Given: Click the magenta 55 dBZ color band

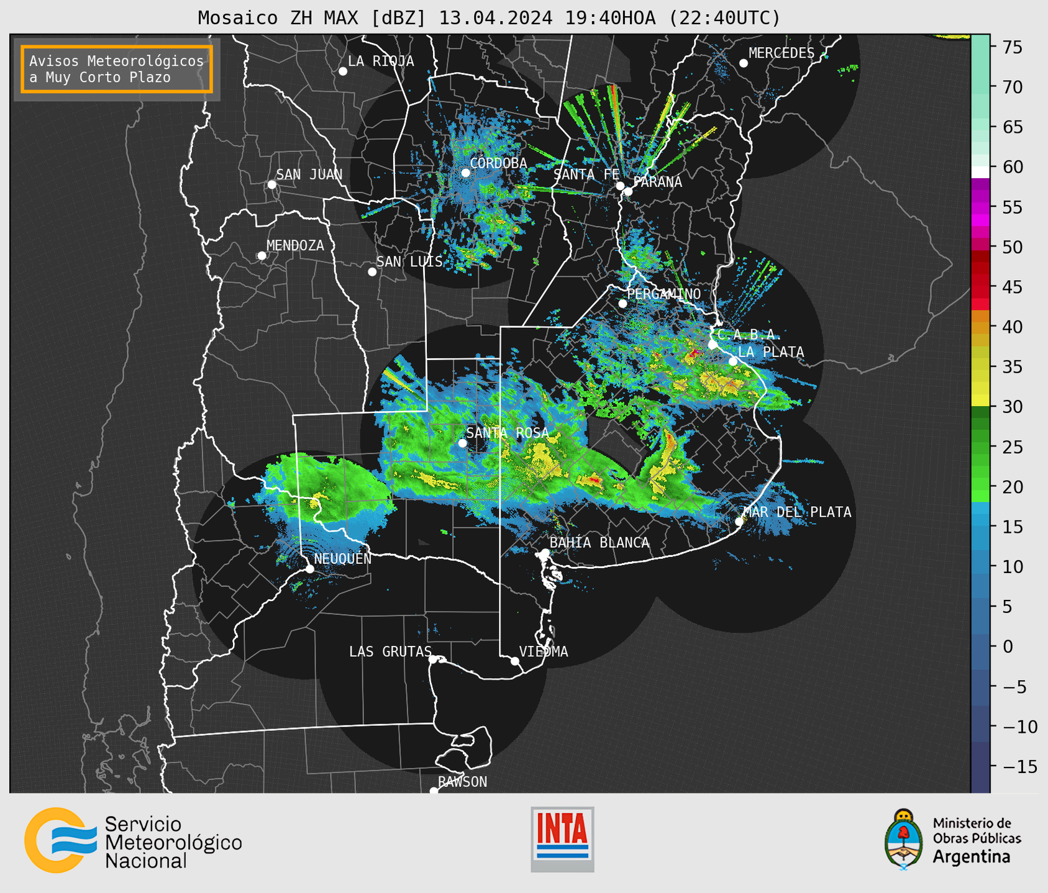Looking at the screenshot, I should point(980,207).
